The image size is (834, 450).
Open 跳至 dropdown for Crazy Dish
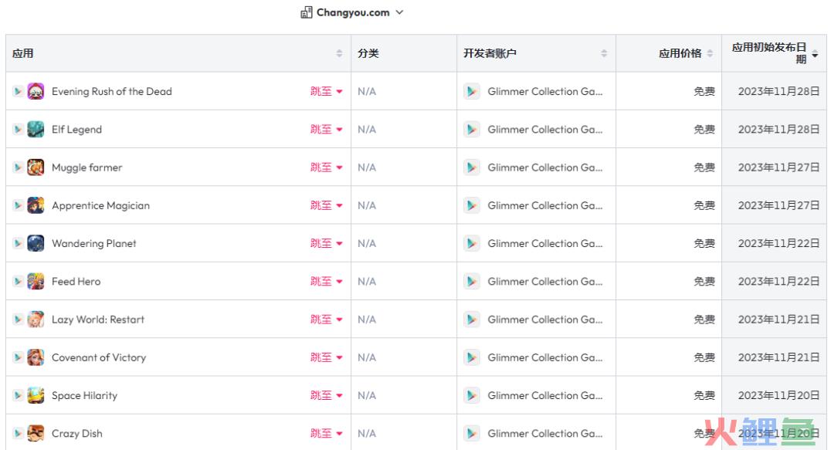(x=326, y=434)
